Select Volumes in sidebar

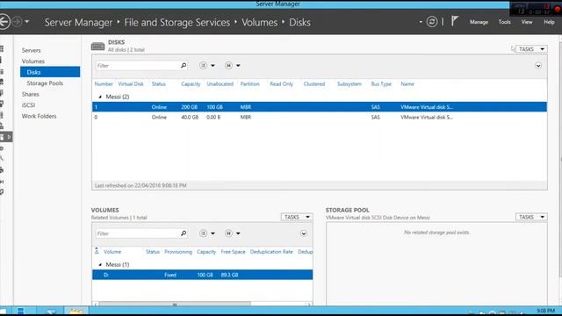click(x=33, y=61)
